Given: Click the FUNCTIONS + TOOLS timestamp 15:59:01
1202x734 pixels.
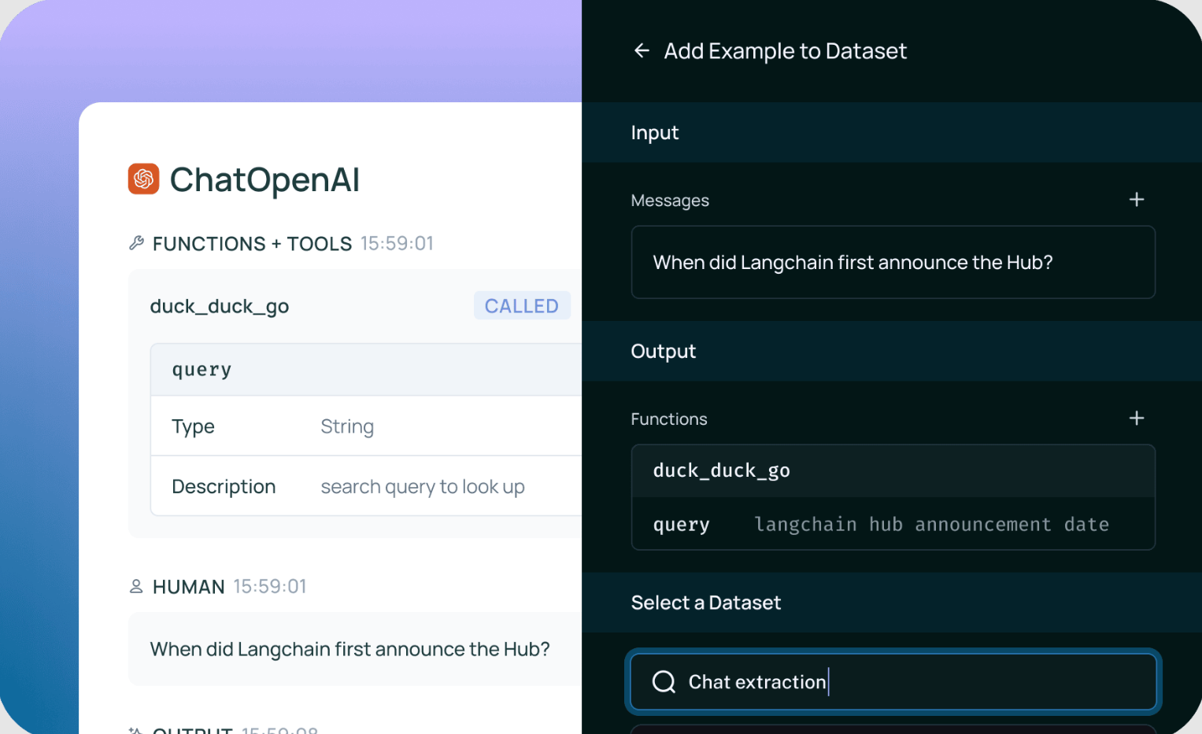Looking at the screenshot, I should point(398,244).
